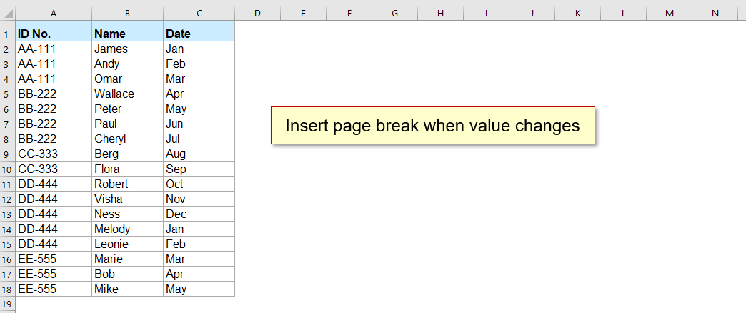Select row 19 header
The image size is (746, 313).
[8, 304]
